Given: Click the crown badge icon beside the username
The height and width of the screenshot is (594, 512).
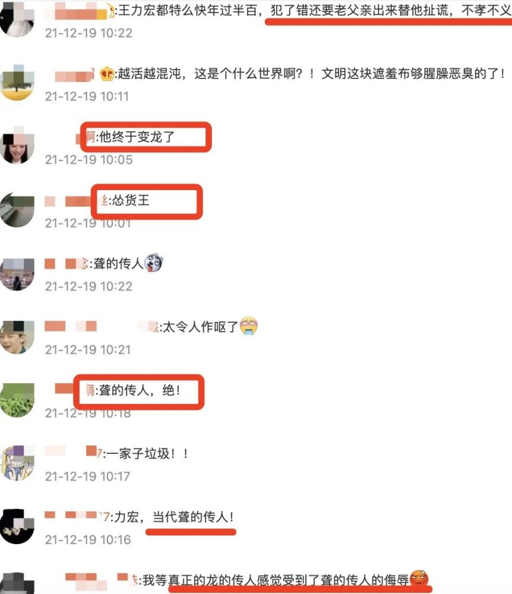Looking at the screenshot, I should [x=107, y=74].
